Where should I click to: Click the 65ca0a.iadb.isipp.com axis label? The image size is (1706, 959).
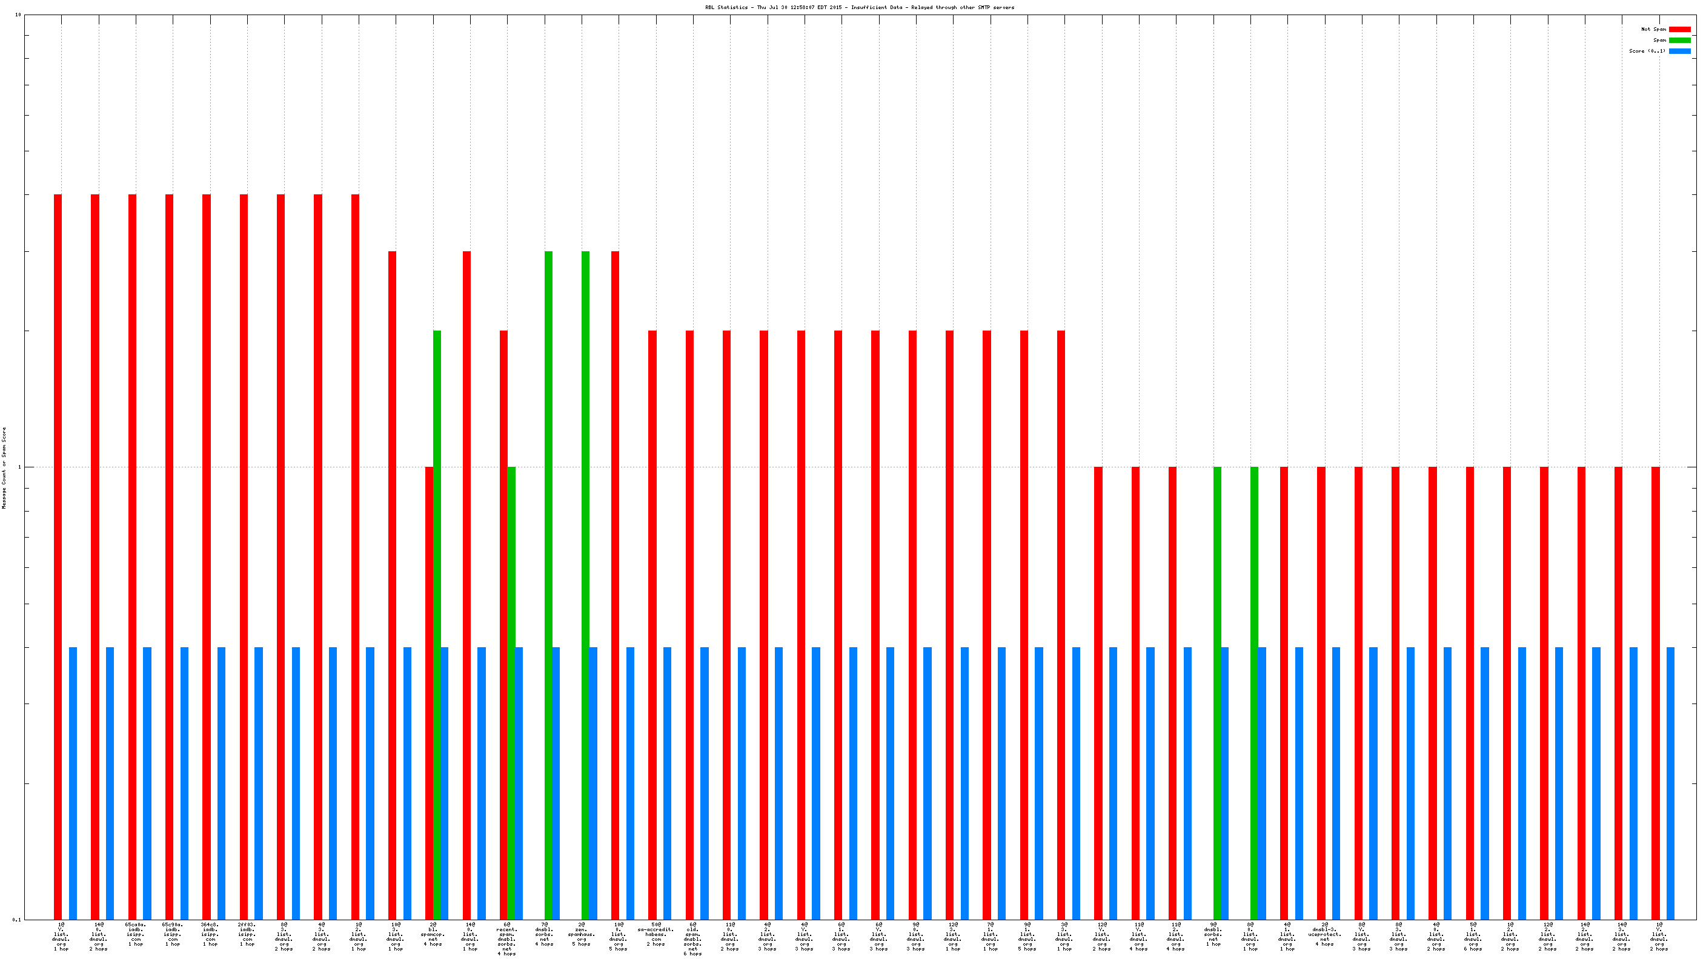(135, 933)
